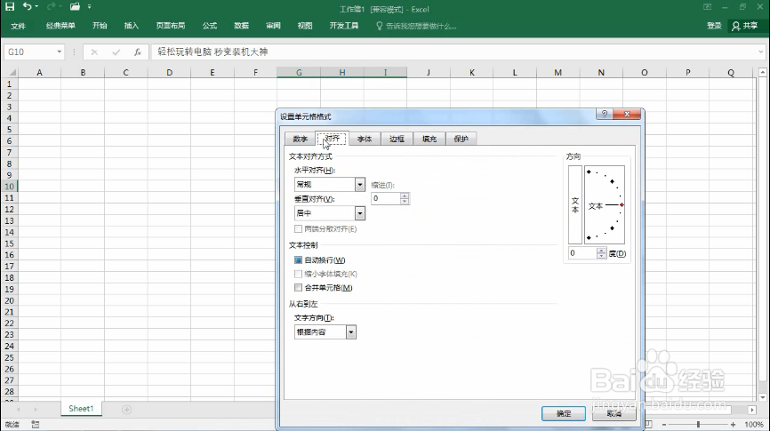Click the 100% zoom level text
Viewport: 770px width, 431px height.
753,425
